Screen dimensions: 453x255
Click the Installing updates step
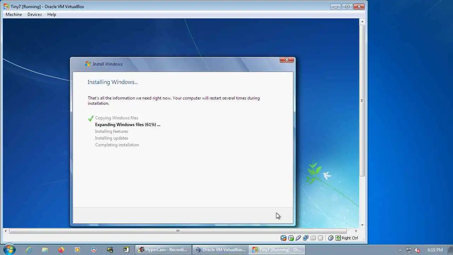[111, 138]
